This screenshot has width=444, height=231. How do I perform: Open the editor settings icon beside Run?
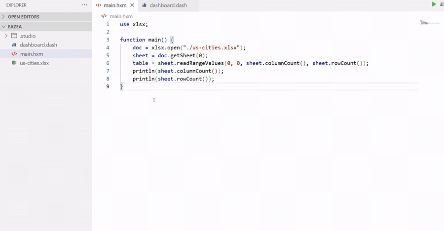point(442,4)
